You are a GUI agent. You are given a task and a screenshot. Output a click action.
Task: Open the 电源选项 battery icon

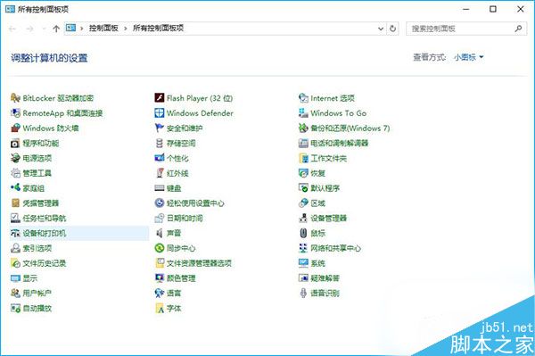15,158
